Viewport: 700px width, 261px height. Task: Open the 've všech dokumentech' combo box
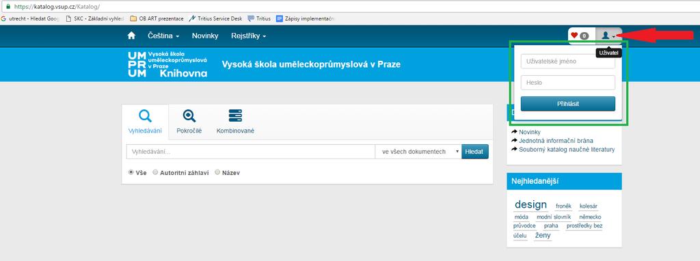[418, 152]
